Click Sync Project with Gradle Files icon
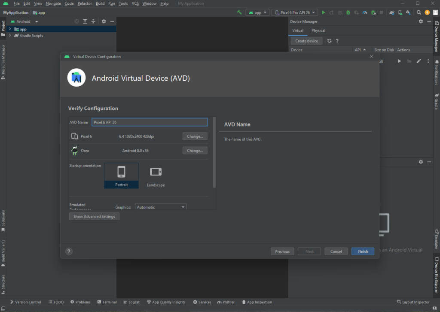This screenshot has width=440, height=312. (392, 12)
